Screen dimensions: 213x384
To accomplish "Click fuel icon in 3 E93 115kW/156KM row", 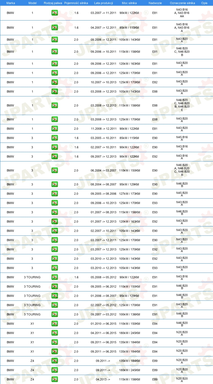I will 54,212.
